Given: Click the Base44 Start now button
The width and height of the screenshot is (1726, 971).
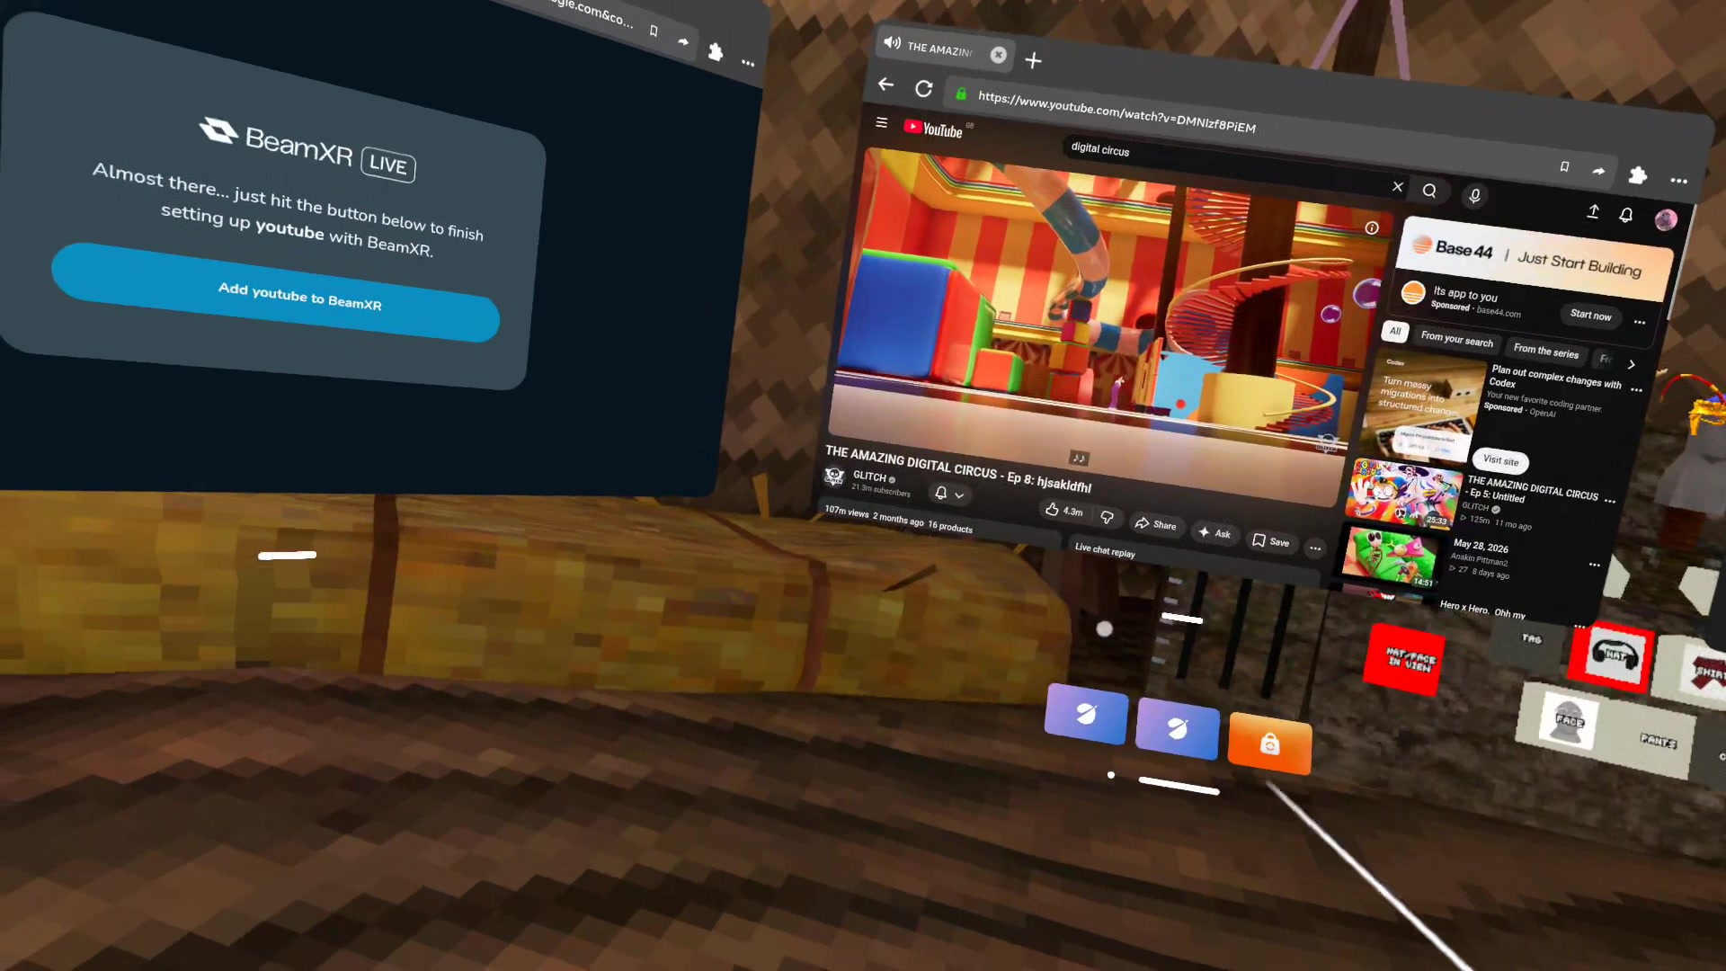Looking at the screenshot, I should click(1590, 315).
